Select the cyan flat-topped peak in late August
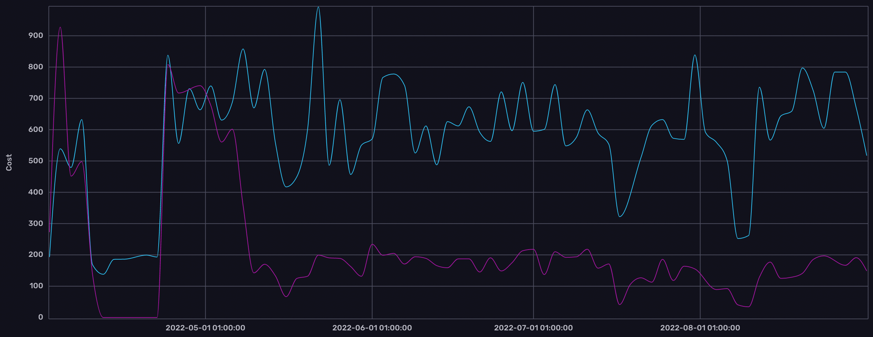Image resolution: width=873 pixels, height=337 pixels. [x=840, y=72]
